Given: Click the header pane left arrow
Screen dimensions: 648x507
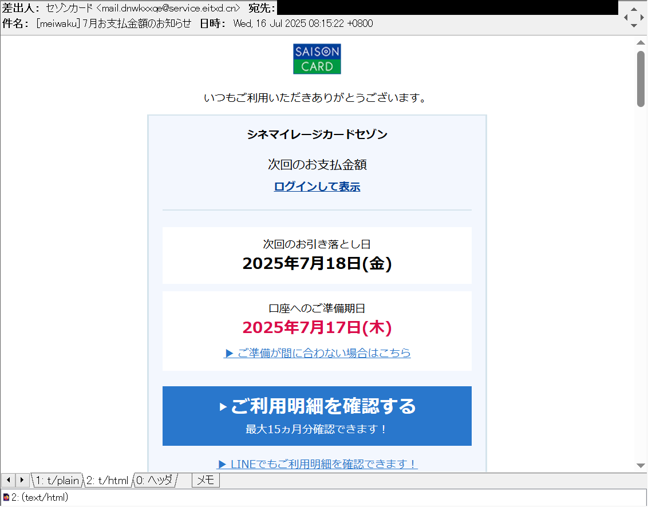Looking at the screenshot, I should (x=626, y=17).
